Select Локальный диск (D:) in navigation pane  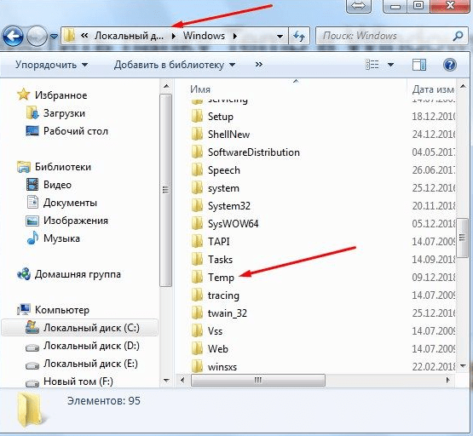[83, 346]
